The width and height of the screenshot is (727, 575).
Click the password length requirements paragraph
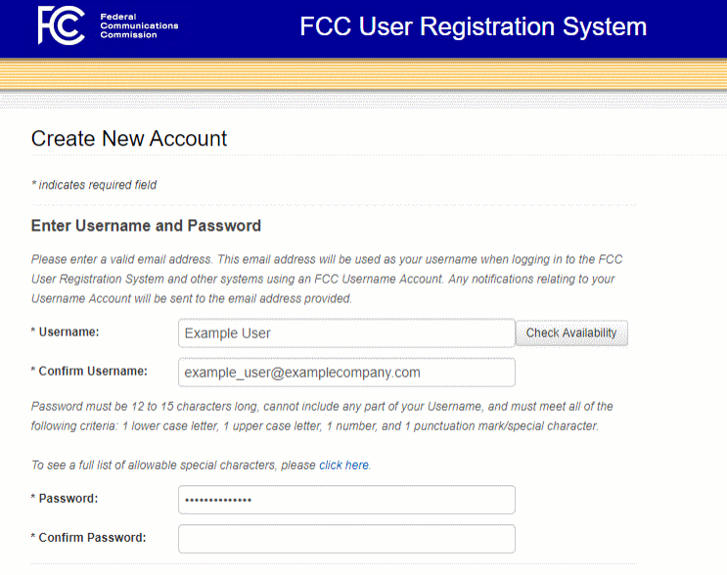click(x=322, y=416)
